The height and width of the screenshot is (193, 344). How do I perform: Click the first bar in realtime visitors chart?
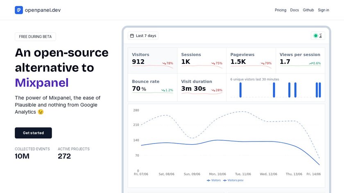pyautogui.click(x=240, y=90)
